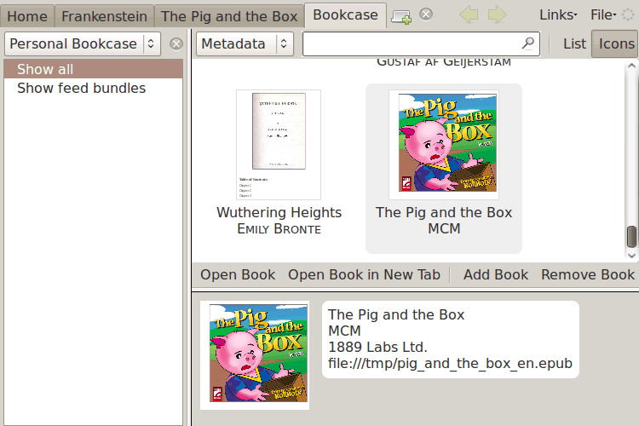The image size is (639, 426).
Task: Switch to the Frankenstein tab
Action: tap(104, 16)
